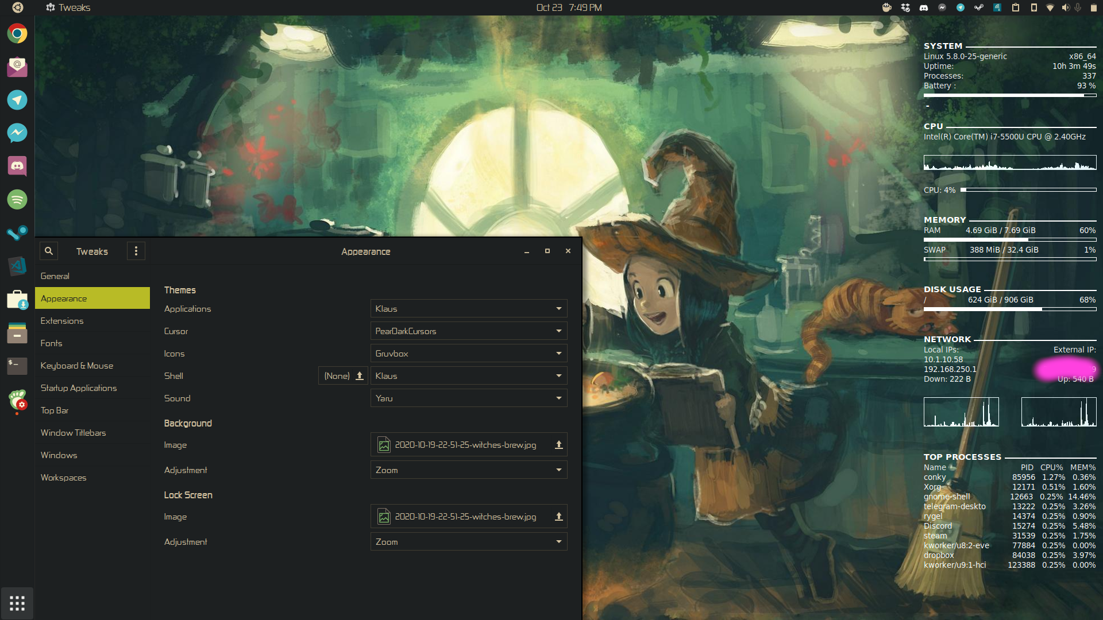This screenshot has width=1103, height=620.
Task: Expand Sound theme dropdown showing Yaru
Action: coord(469,398)
